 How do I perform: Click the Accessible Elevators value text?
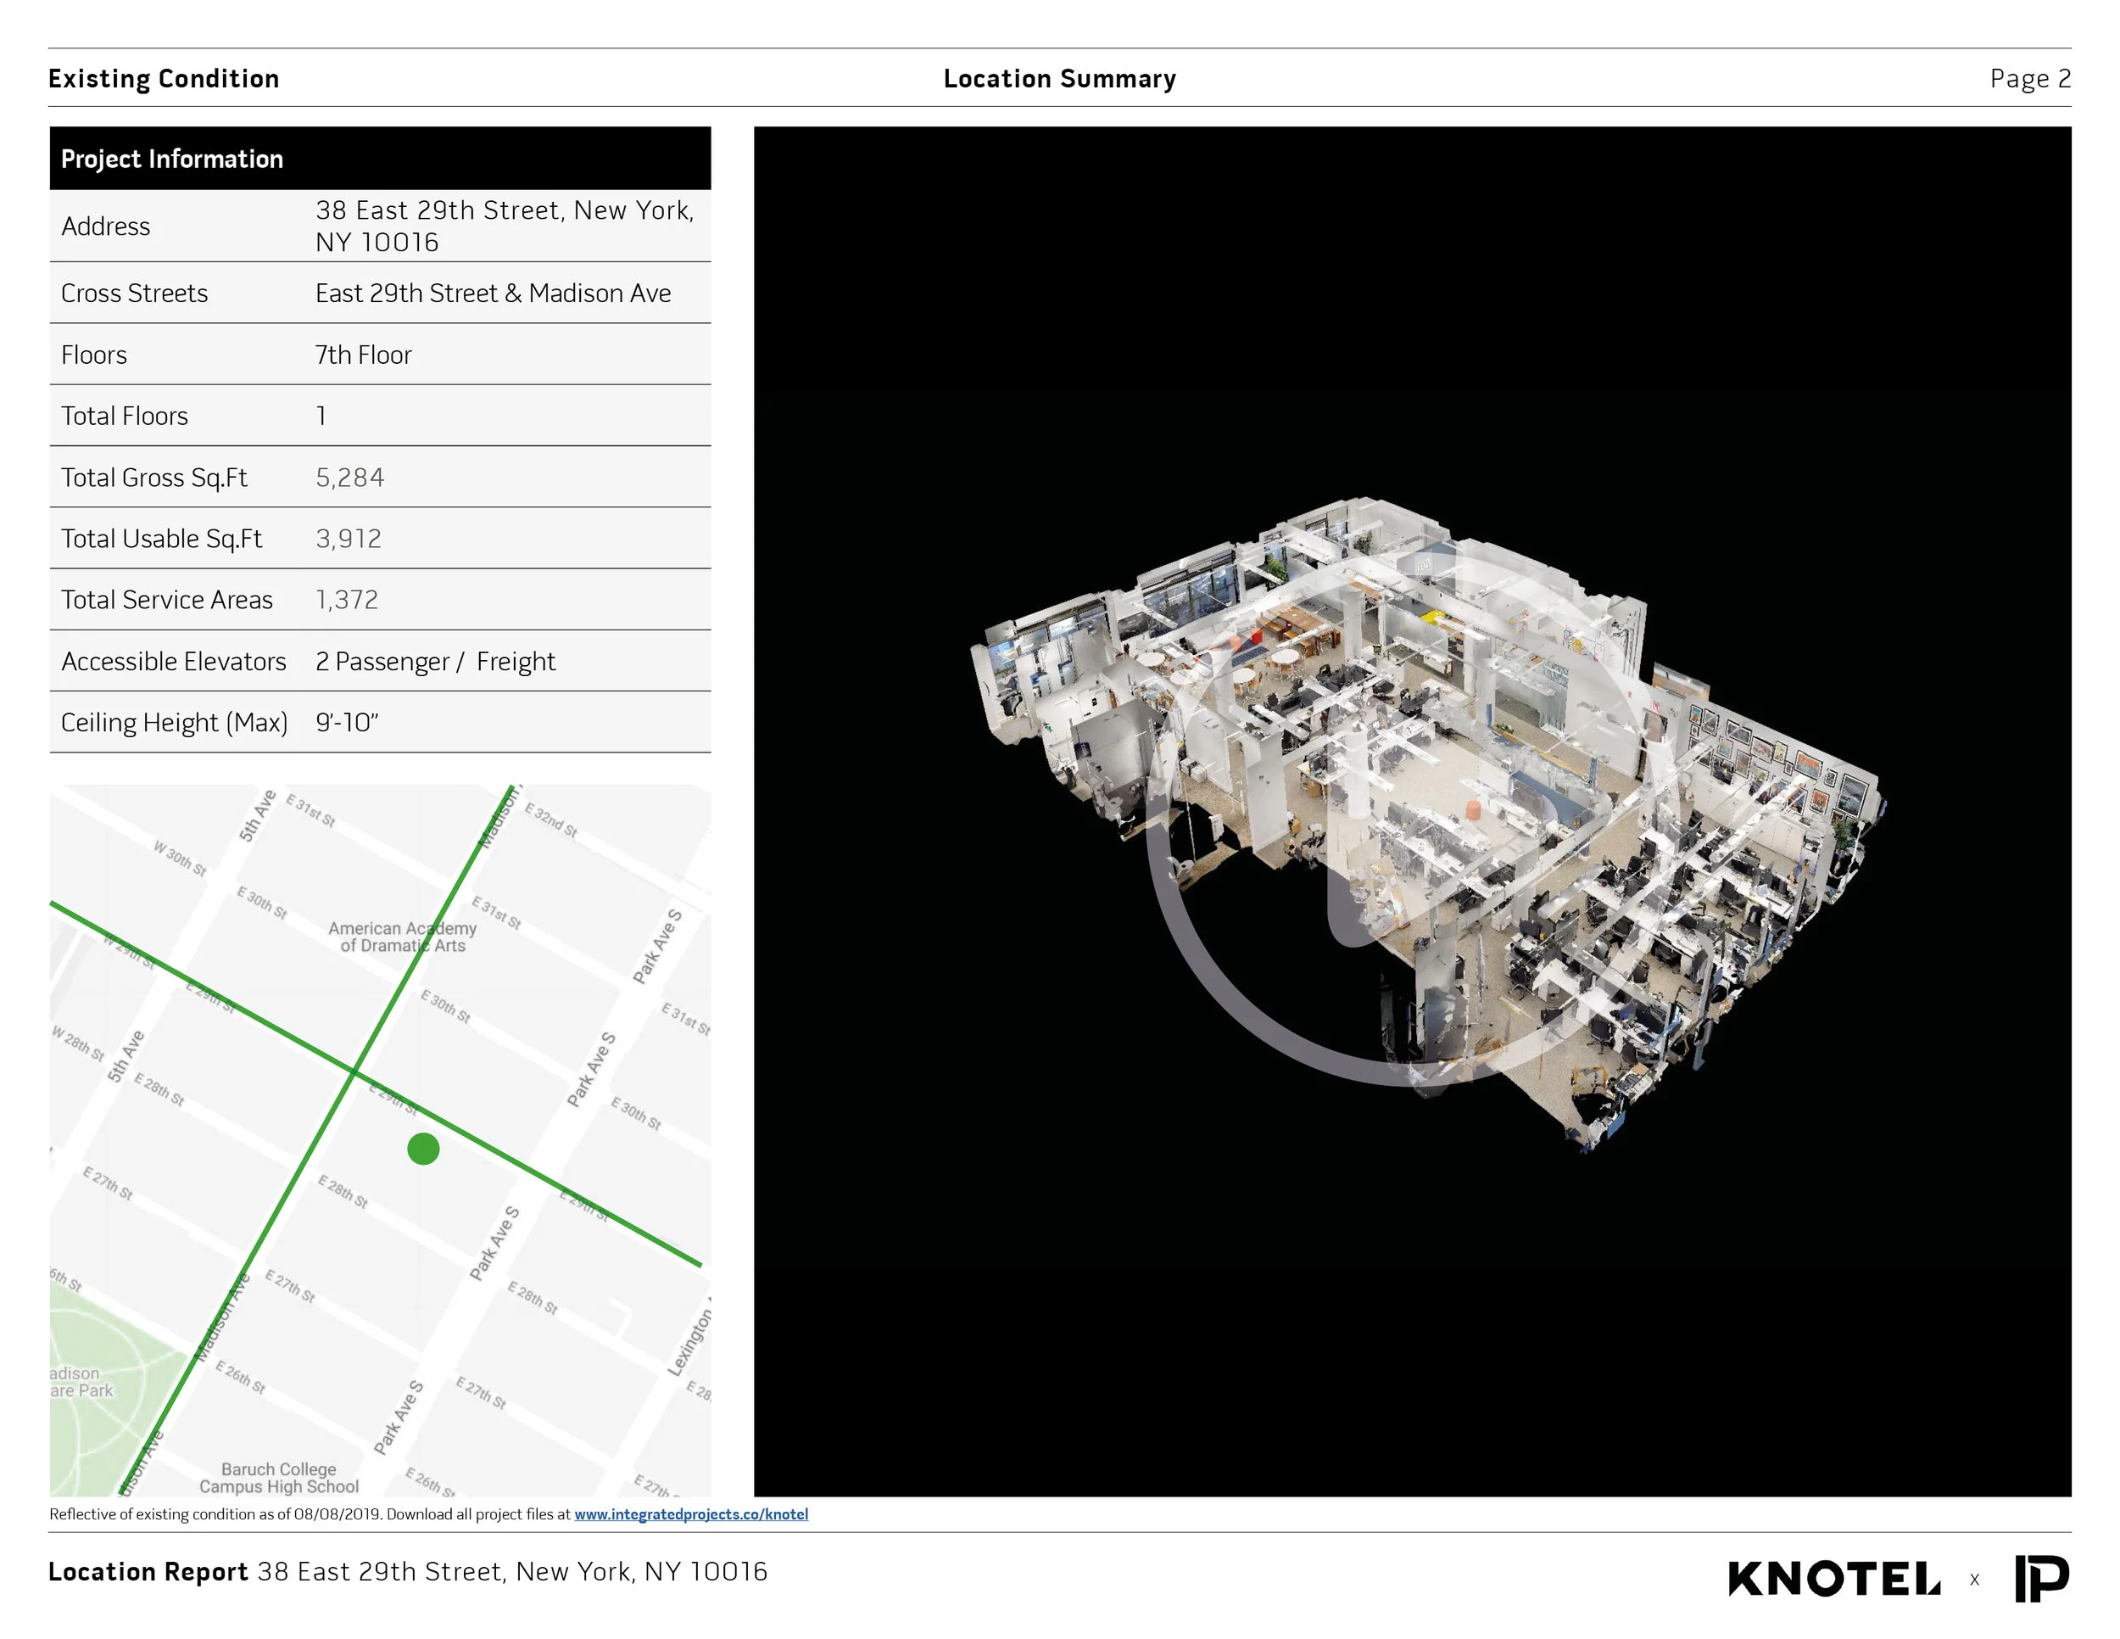435,661
